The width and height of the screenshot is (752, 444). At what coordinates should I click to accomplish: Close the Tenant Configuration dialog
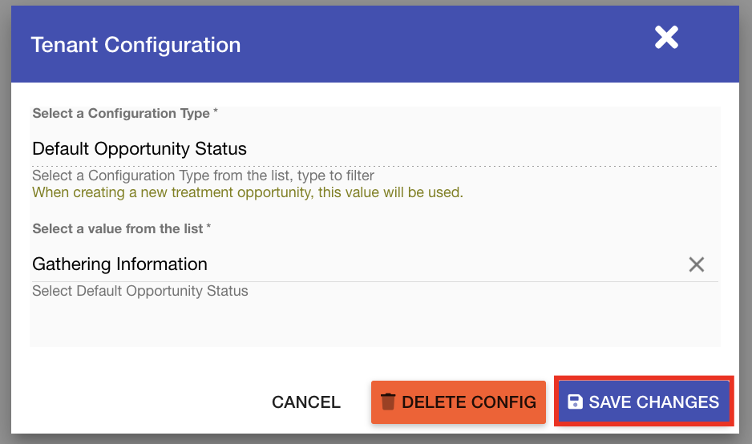666,37
